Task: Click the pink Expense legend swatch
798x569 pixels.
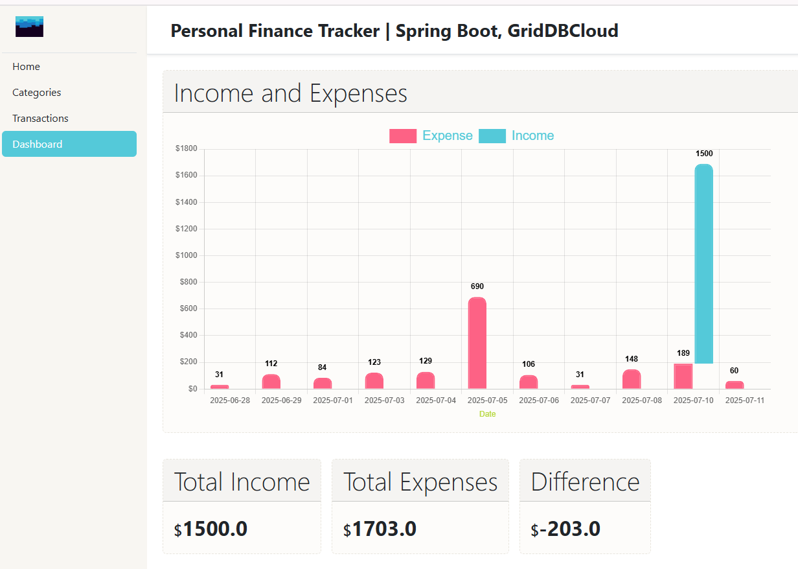Action: [402, 135]
